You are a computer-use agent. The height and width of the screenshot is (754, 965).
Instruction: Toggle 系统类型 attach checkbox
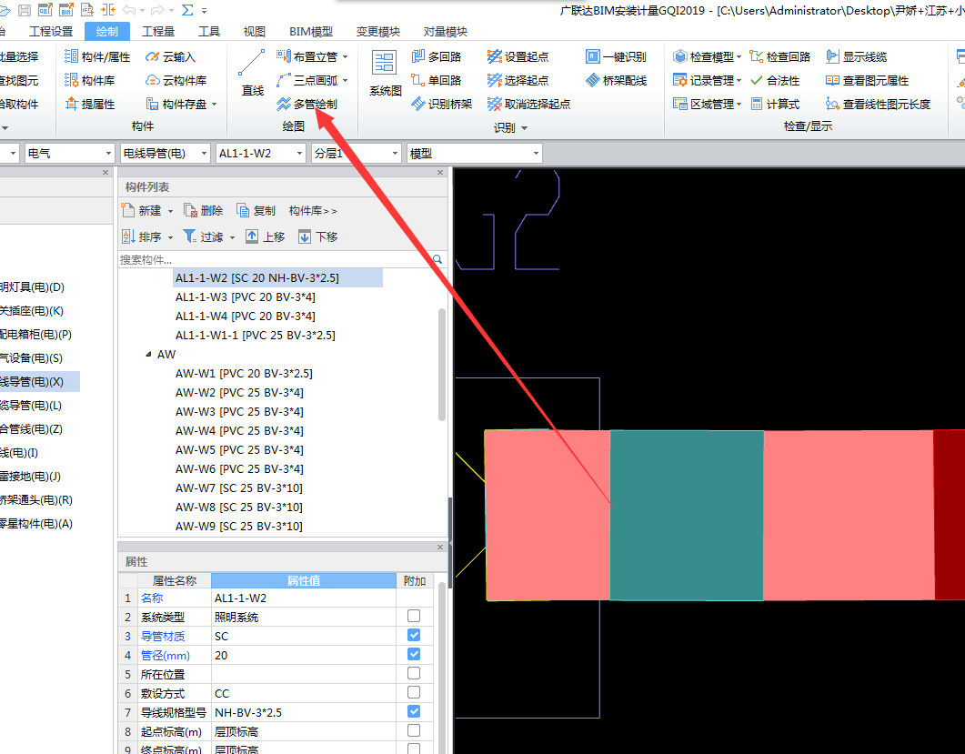click(414, 616)
